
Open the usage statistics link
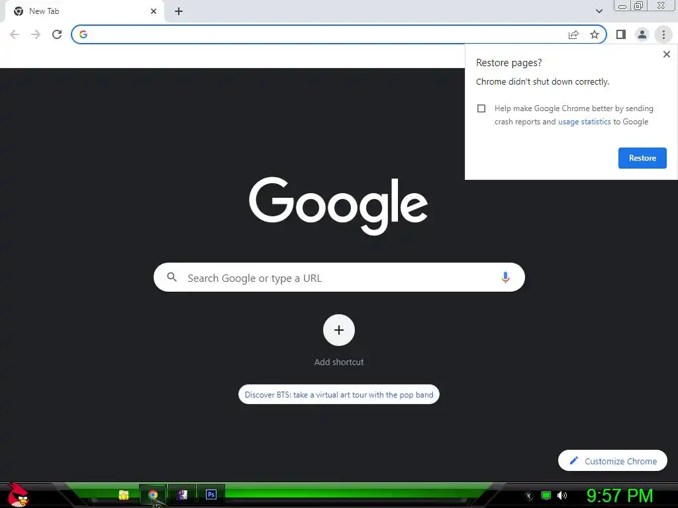pyautogui.click(x=584, y=122)
